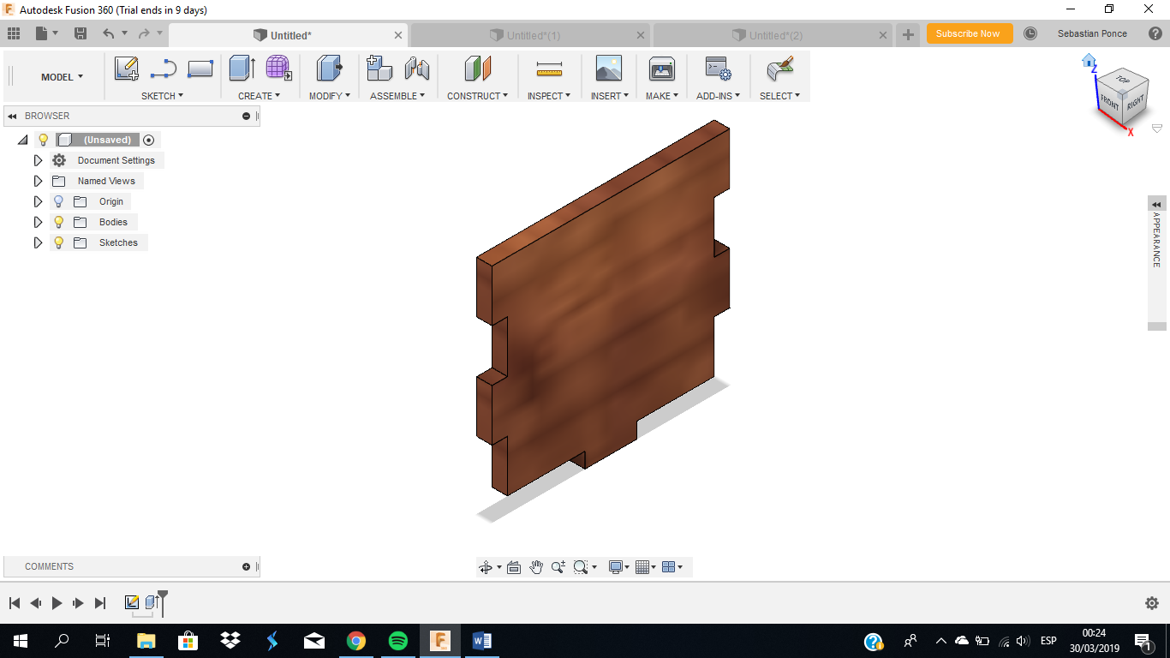Select the Zoom tool in navigation bar
This screenshot has width=1170, height=658.
[x=558, y=567]
